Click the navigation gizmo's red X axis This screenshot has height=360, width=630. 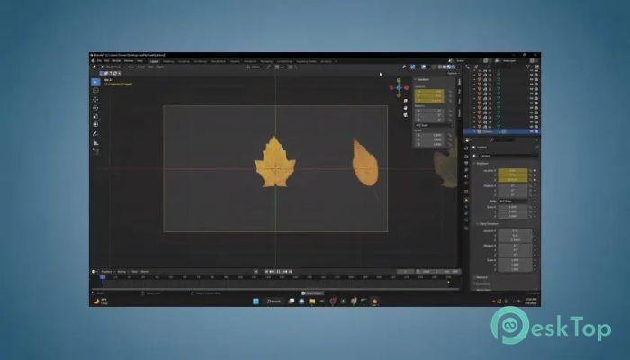tap(406, 87)
